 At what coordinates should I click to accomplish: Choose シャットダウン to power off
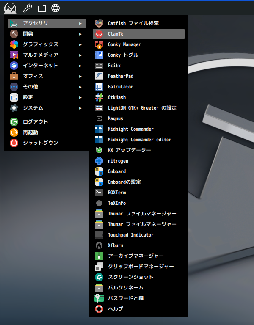(47, 143)
